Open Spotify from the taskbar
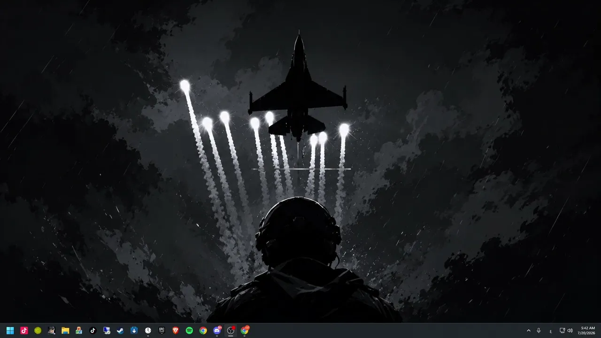The width and height of the screenshot is (601, 338). pyautogui.click(x=189, y=330)
